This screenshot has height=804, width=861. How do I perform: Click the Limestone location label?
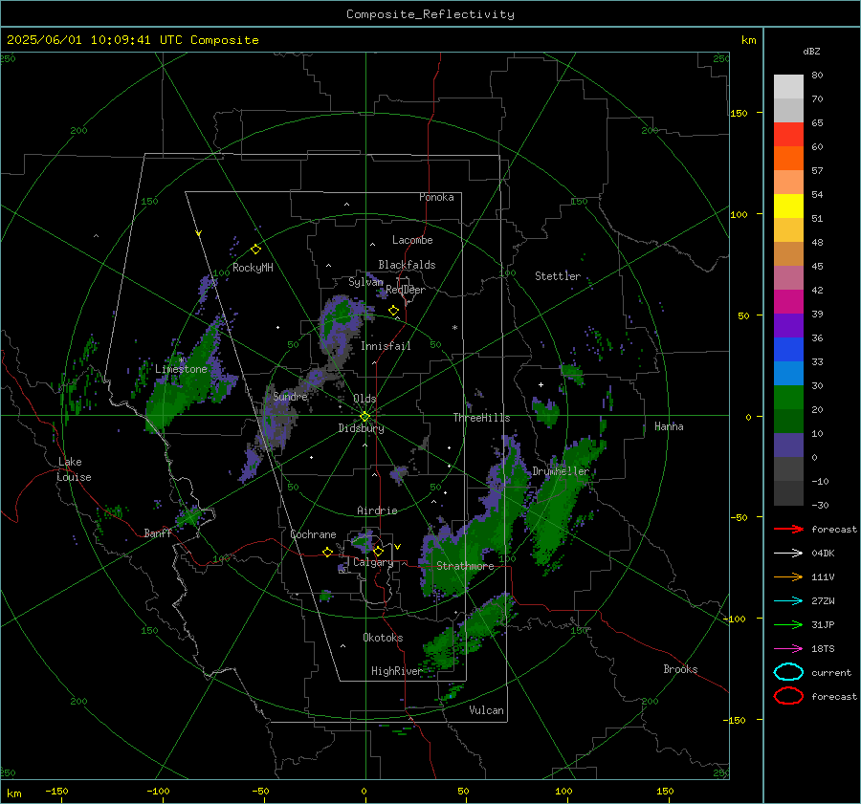coord(181,369)
